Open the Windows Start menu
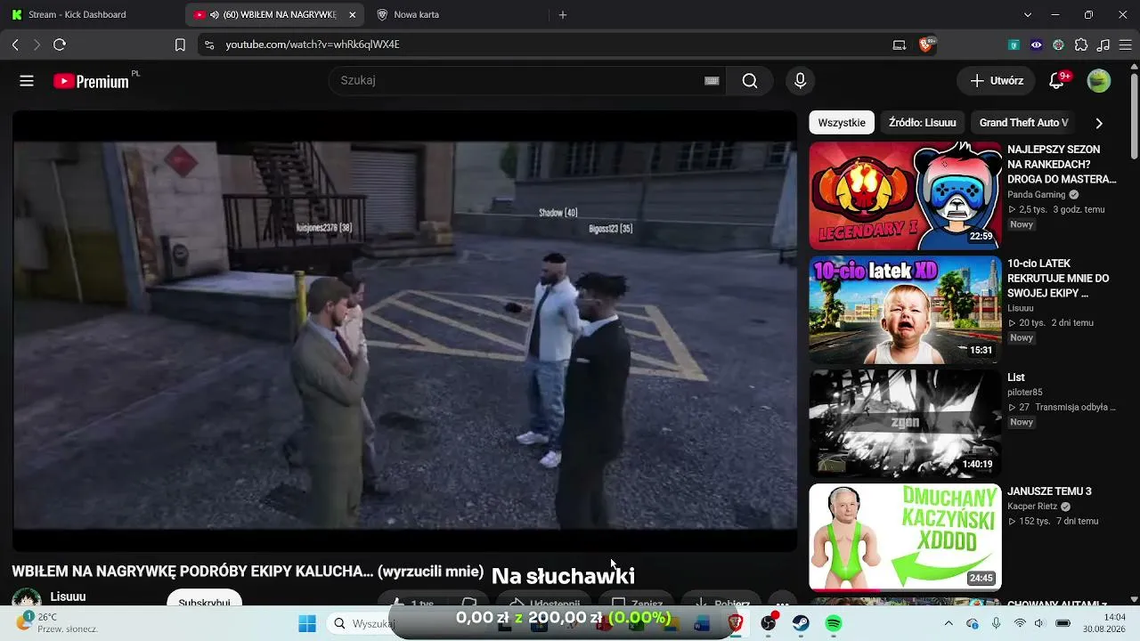This screenshot has width=1140, height=641. coord(307,624)
